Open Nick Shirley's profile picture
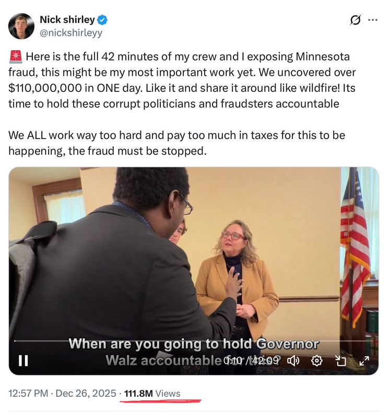The height and width of the screenshot is (418, 389). point(21,26)
